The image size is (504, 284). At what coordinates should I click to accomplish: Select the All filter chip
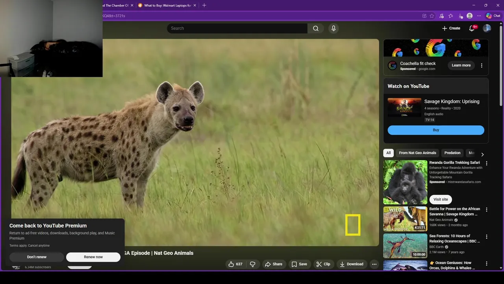pos(388,153)
